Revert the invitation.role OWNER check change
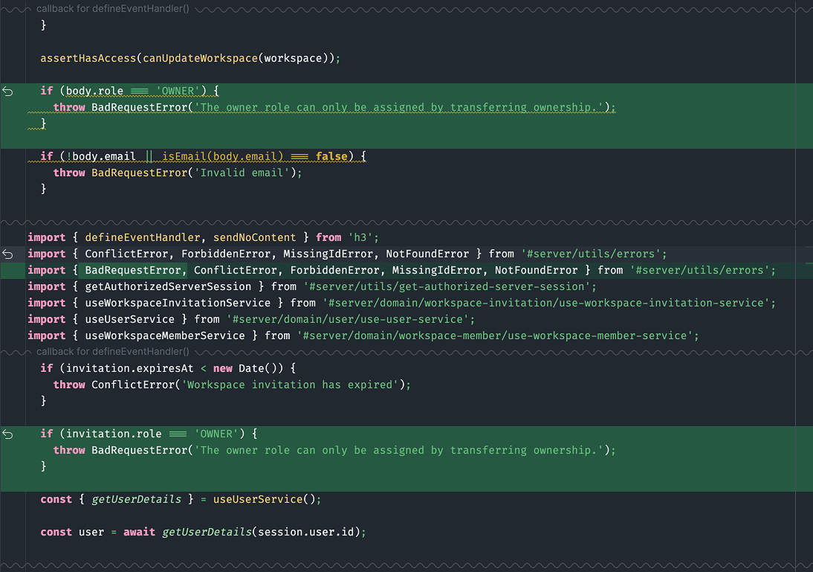This screenshot has width=813, height=572. coord(7,434)
